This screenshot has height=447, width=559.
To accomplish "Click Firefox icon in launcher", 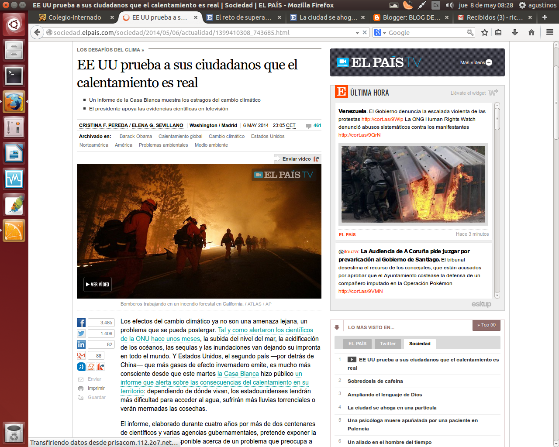I will pos(14,102).
